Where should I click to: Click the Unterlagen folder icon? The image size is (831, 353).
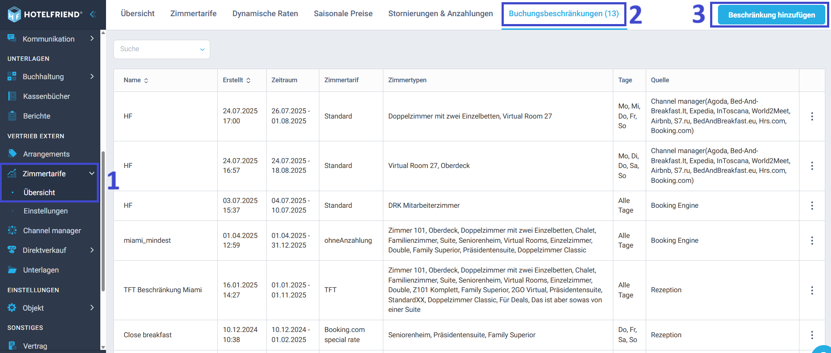click(12, 270)
